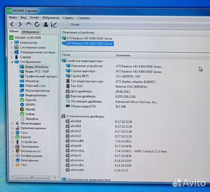This screenshot has width=210, height=192.
Task: Expand the Системная плата tree node
Action: [x=12, y=48]
